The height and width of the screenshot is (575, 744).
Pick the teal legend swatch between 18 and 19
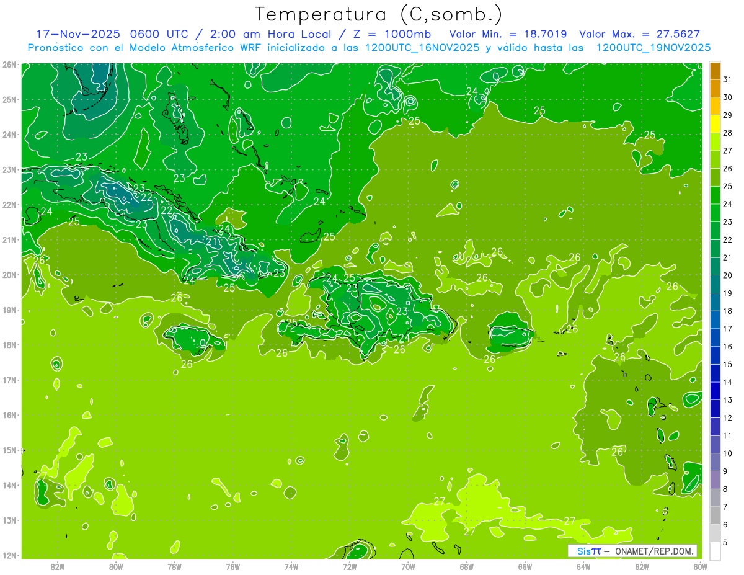click(x=715, y=301)
